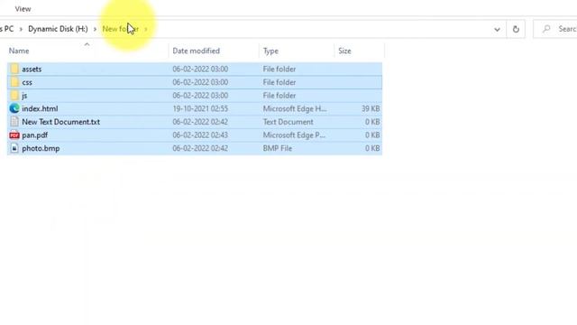The width and height of the screenshot is (577, 325).
Task: Click the BMP File type cell
Action: (x=277, y=148)
